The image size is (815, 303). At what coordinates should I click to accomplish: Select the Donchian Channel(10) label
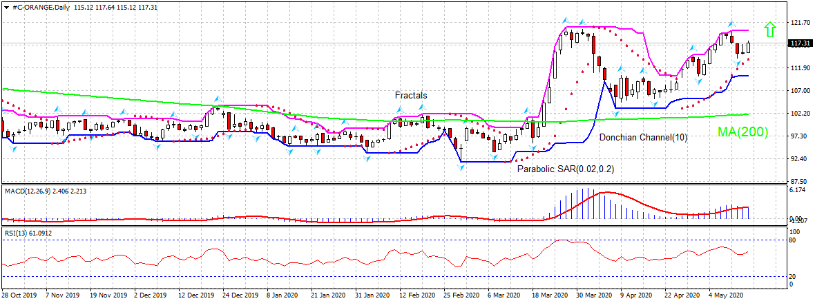642,138
